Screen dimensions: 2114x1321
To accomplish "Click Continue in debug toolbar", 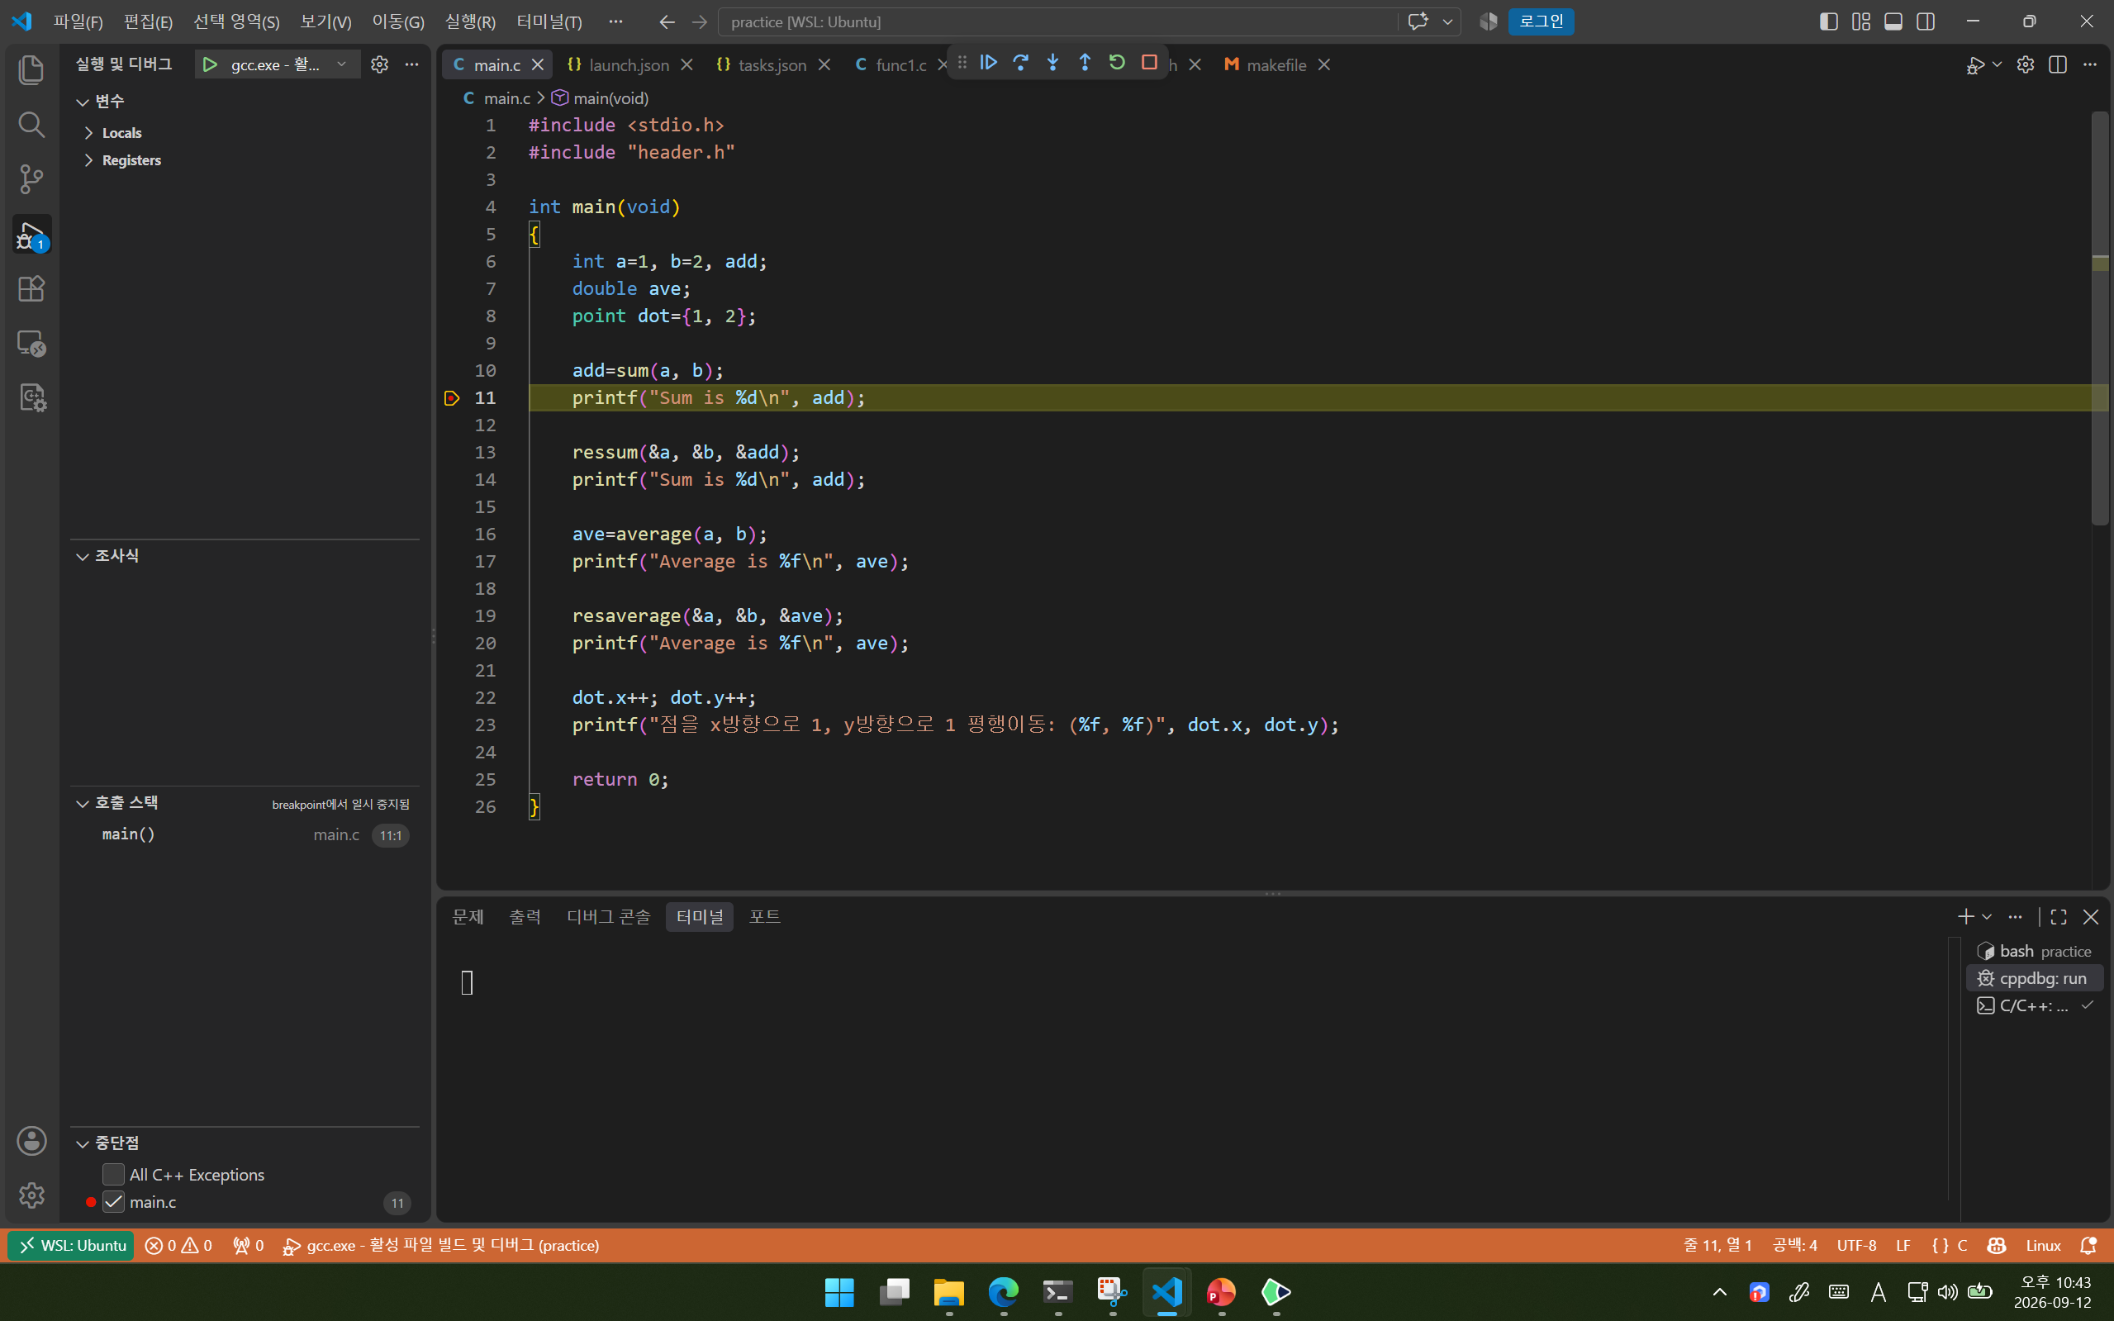I will (988, 62).
